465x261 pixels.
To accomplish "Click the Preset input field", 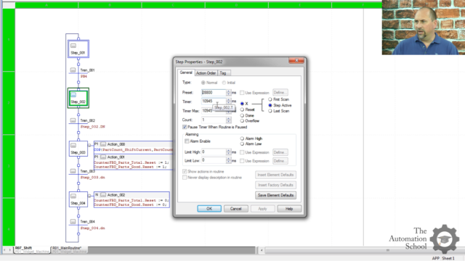I will click(214, 93).
